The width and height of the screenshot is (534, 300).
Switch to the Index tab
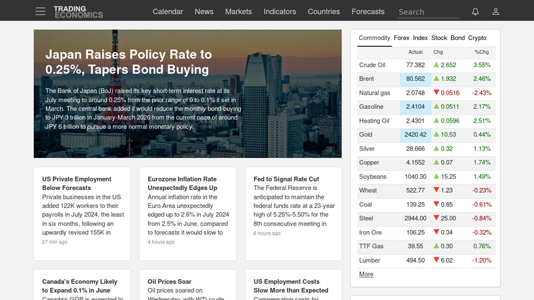(421, 38)
